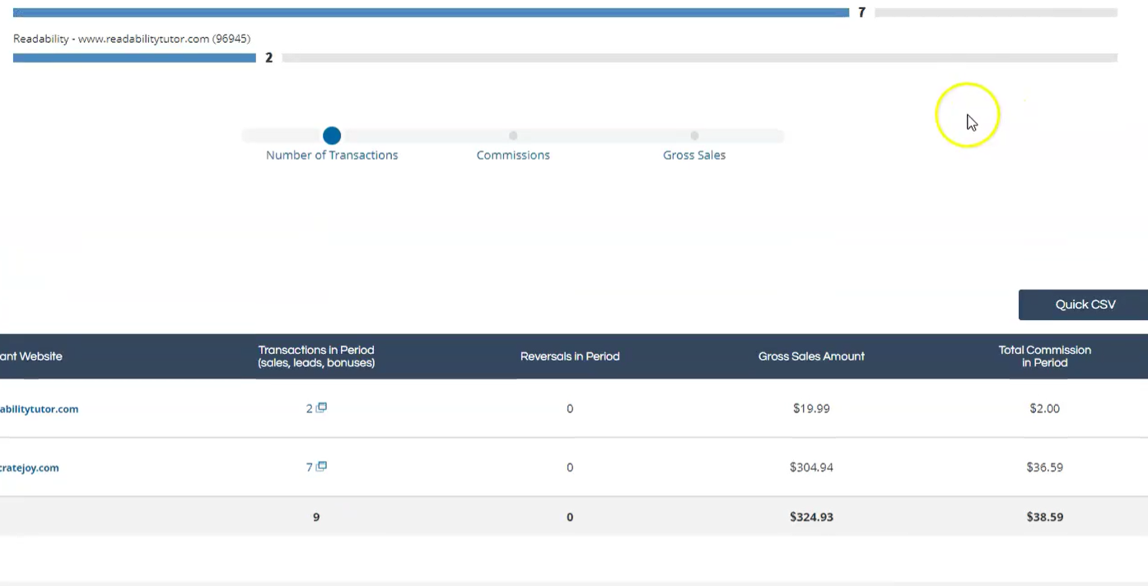Viewport: 1148px width, 586px height.
Task: Open the cratejoy.com merchant link
Action: pos(30,467)
